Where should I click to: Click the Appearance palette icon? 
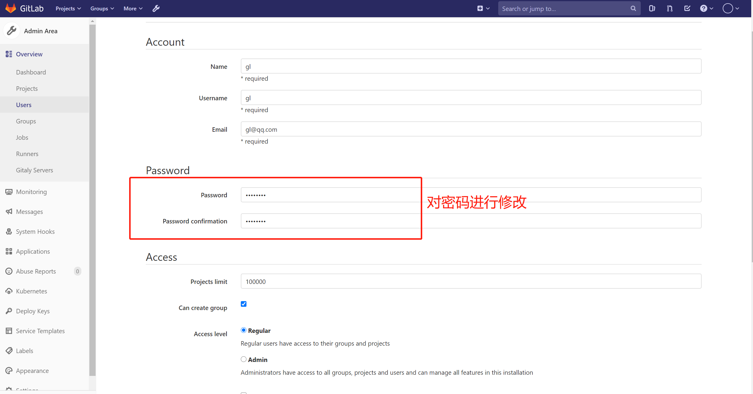(x=9, y=371)
